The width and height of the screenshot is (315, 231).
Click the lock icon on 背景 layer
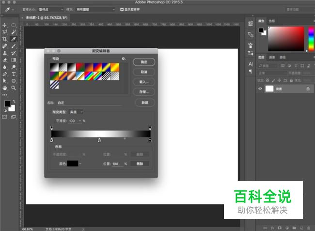point(308,89)
